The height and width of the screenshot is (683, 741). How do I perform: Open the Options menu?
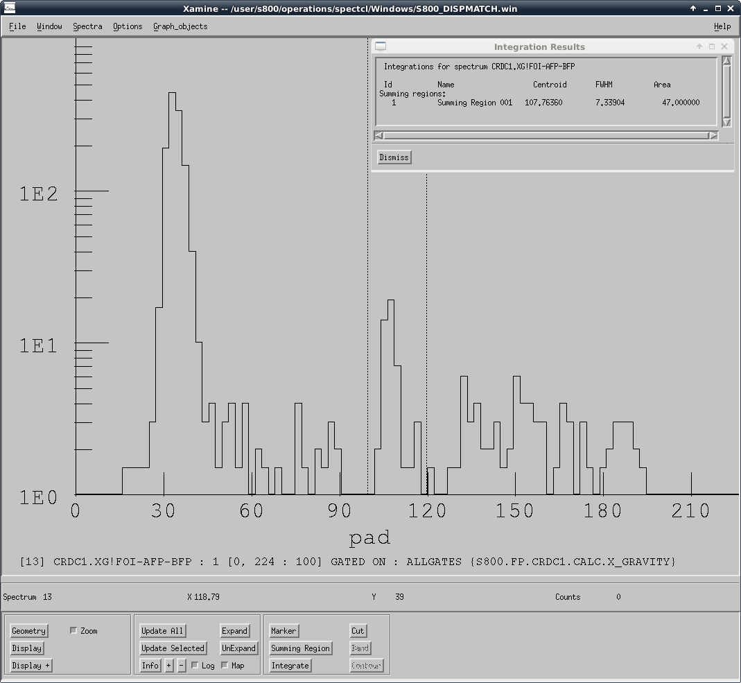(128, 26)
